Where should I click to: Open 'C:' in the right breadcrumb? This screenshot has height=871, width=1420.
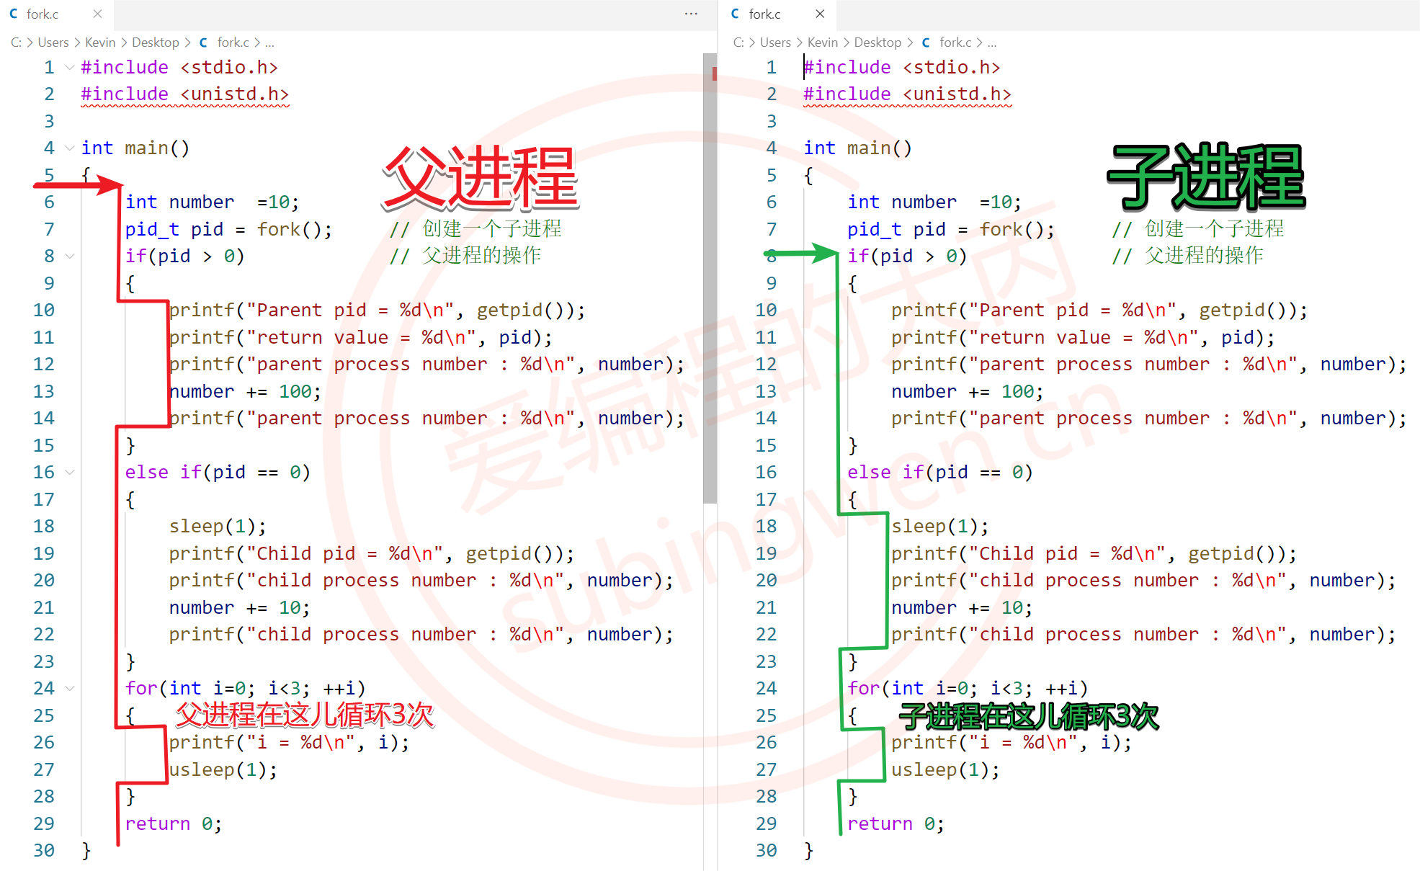coord(738,43)
